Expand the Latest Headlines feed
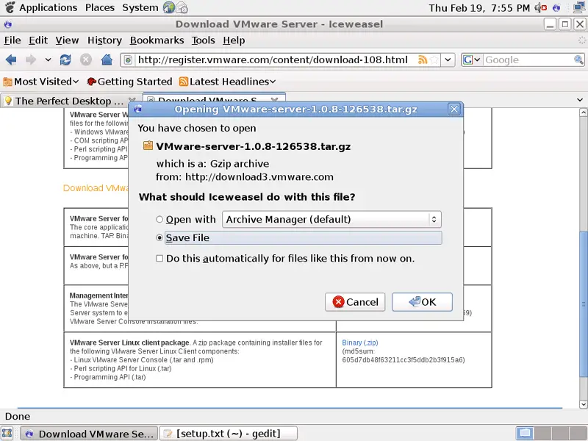The width and height of the screenshot is (588, 441). (227, 82)
